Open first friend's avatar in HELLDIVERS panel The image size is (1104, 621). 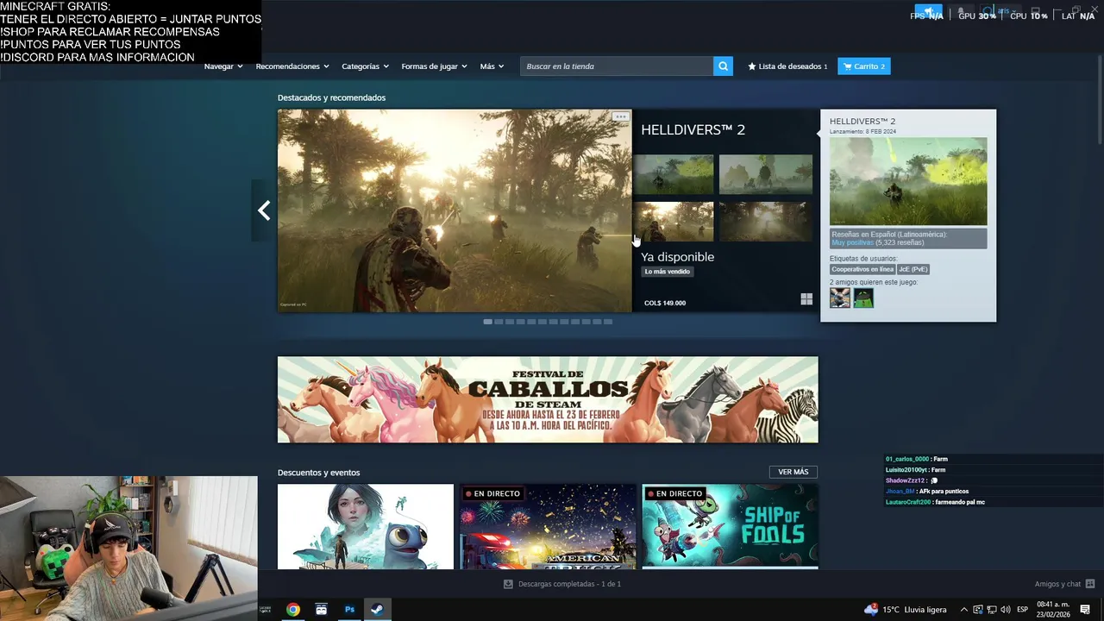840,298
